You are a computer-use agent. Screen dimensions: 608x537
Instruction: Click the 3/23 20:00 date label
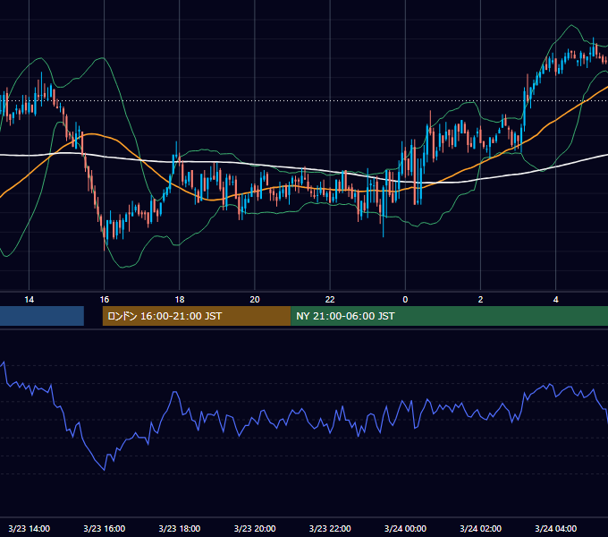[x=255, y=528]
